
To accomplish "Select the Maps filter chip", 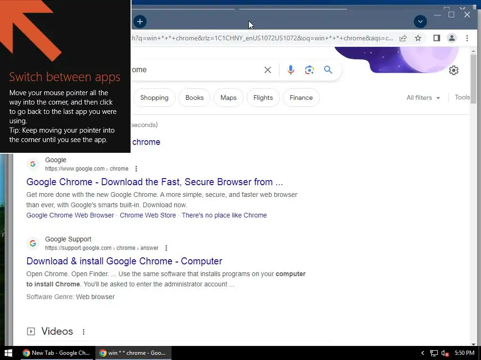I will (228, 97).
